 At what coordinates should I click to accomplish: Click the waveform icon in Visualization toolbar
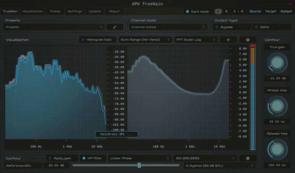[228, 40]
